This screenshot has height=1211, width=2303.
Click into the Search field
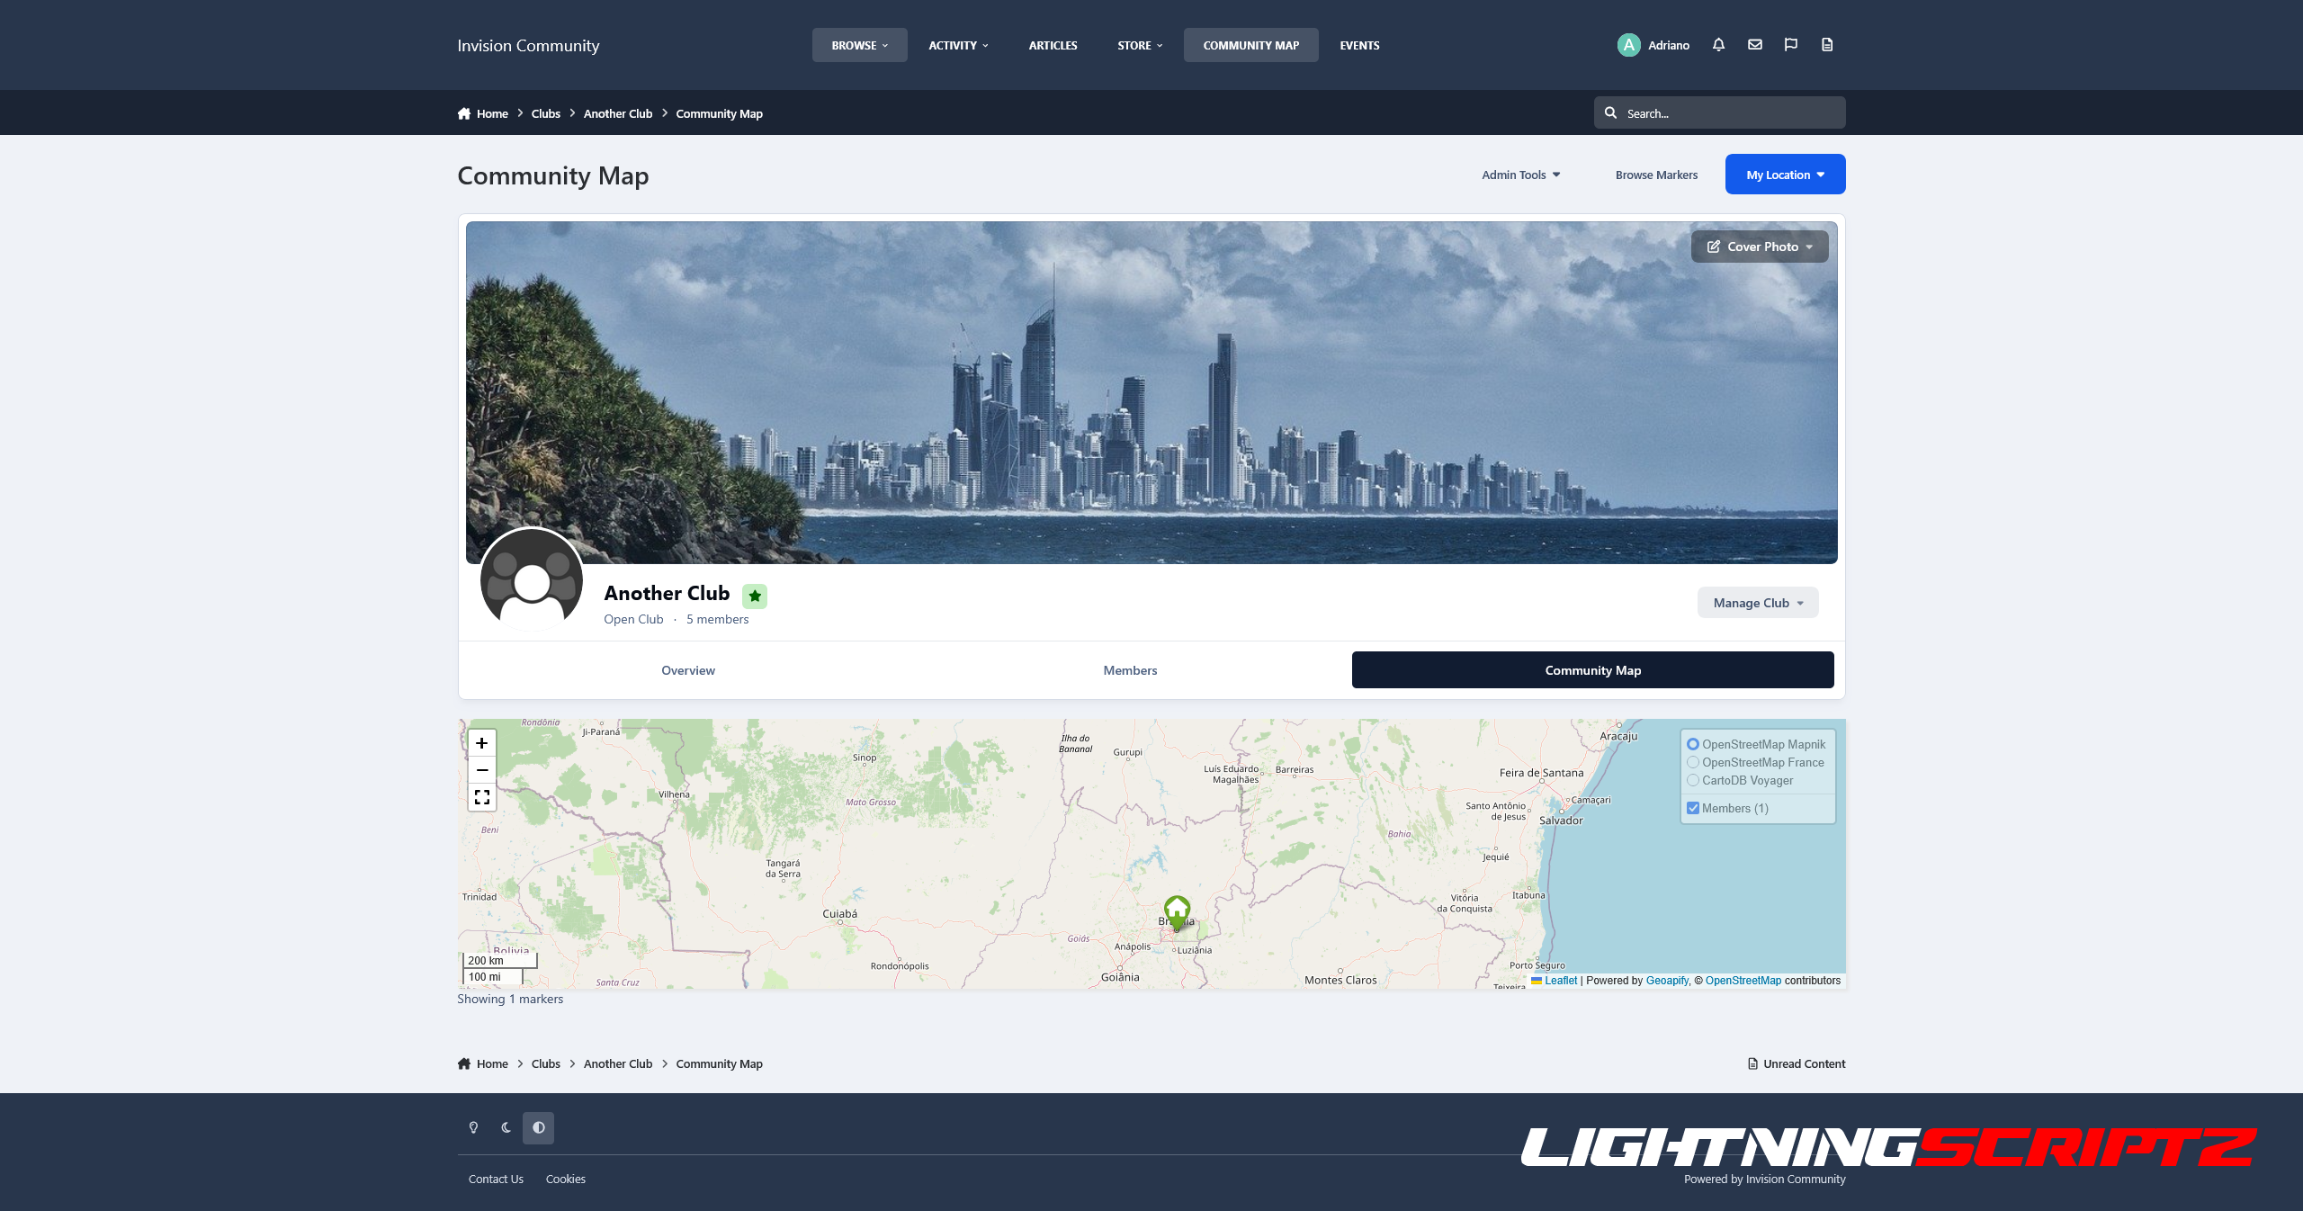[1727, 113]
